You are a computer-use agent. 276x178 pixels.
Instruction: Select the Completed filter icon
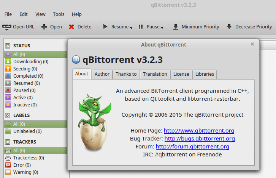[8, 76]
